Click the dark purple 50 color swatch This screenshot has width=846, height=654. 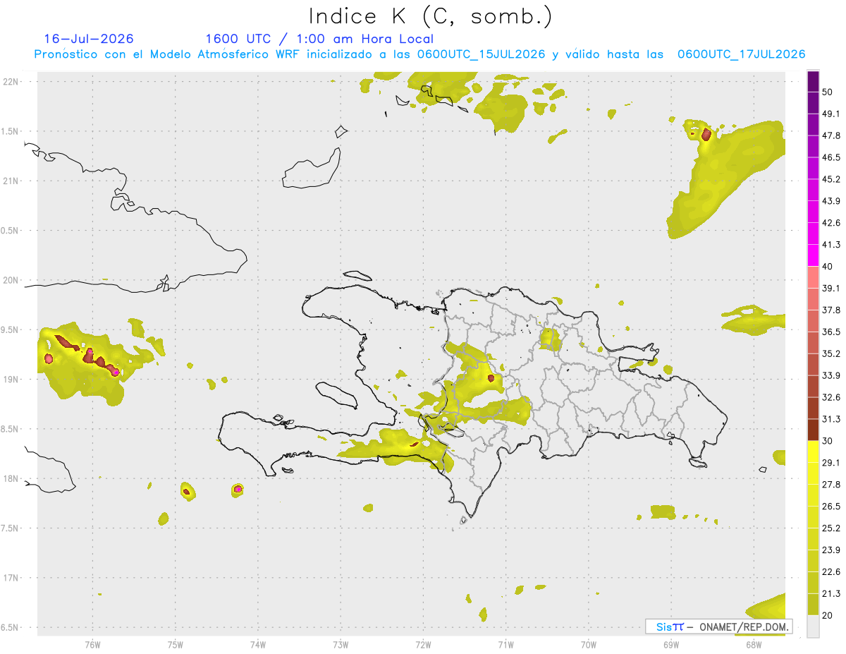(813, 82)
